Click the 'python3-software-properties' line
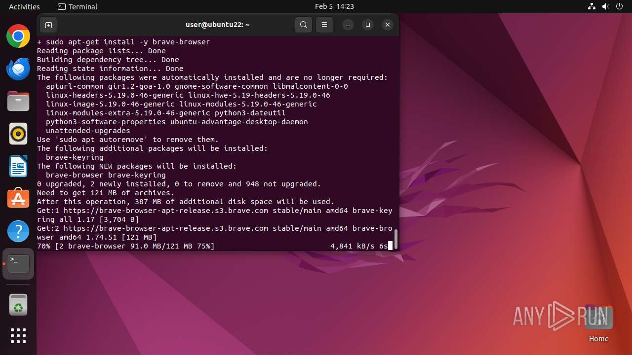632x355 pixels. tap(177, 122)
